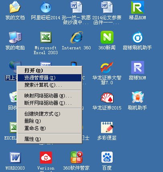Click the 华龙证券2015 icon label text
This screenshot has width=163, height=172.
click(x=107, y=108)
